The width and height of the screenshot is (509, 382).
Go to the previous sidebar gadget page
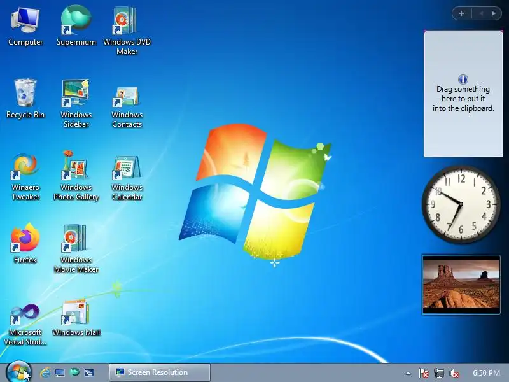[482, 13]
